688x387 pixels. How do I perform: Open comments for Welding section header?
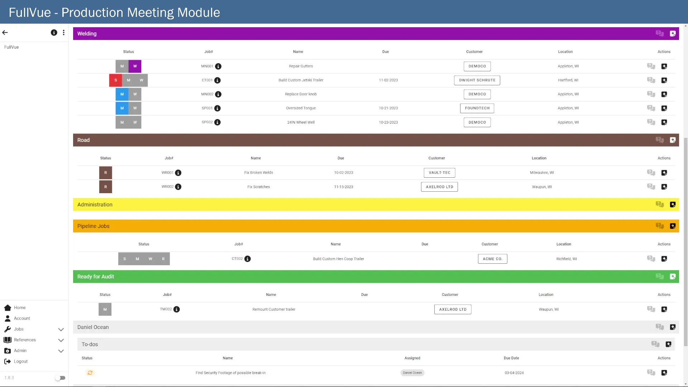(x=660, y=34)
